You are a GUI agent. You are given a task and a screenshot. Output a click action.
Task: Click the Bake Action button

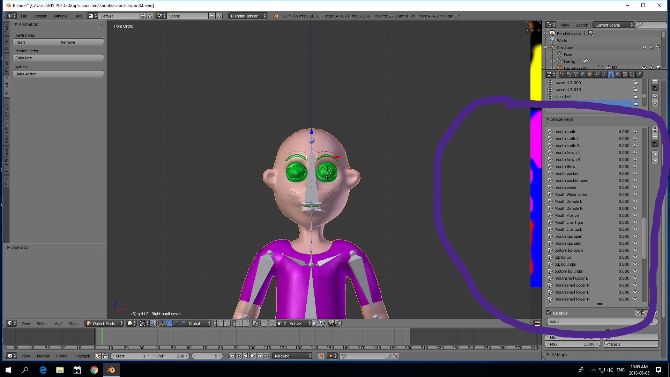(58, 74)
